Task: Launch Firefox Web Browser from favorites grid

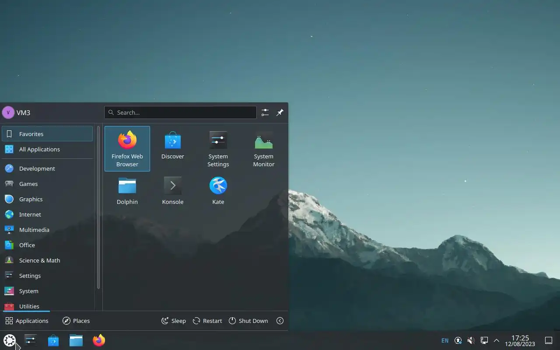Action: [127, 149]
